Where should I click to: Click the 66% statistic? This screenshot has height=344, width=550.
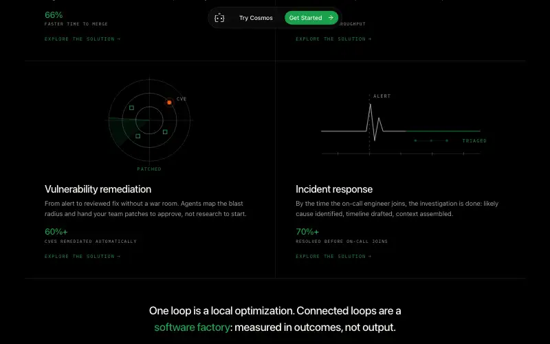tap(54, 15)
